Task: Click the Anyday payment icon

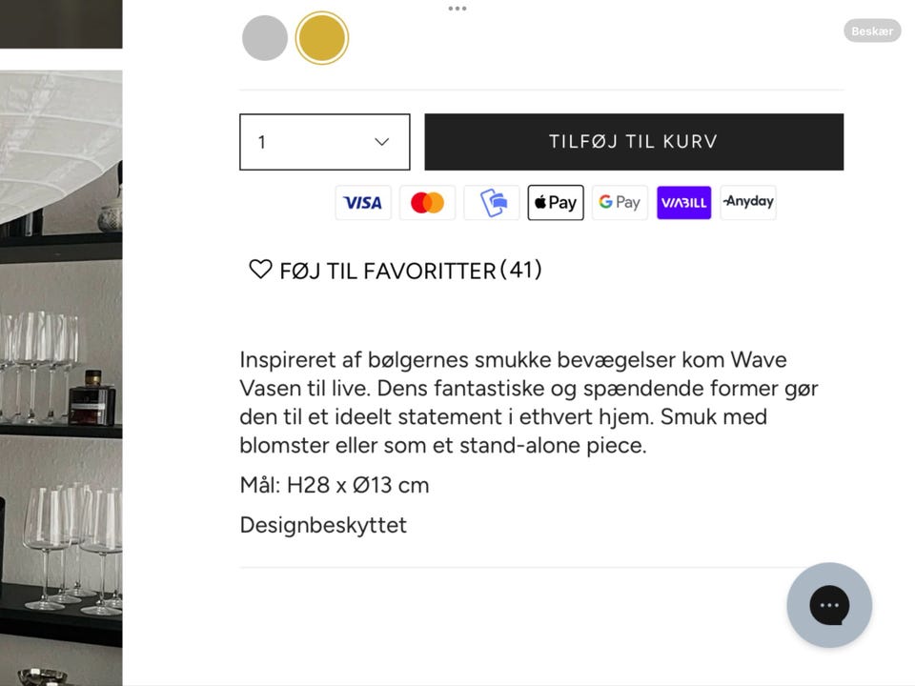Action: 748,202
